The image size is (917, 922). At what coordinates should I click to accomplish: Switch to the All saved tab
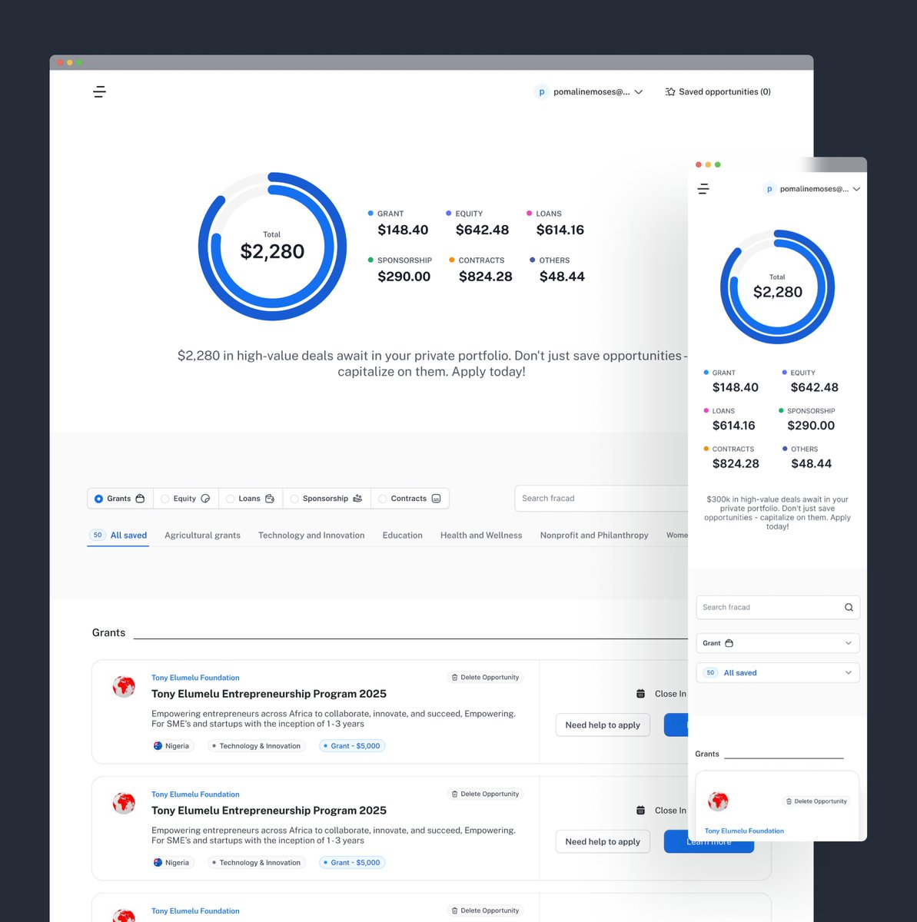click(x=118, y=536)
